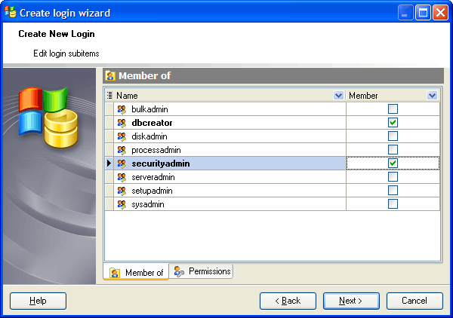Open the Name column filter dropdown
The width and height of the screenshot is (453, 318).
(338, 96)
